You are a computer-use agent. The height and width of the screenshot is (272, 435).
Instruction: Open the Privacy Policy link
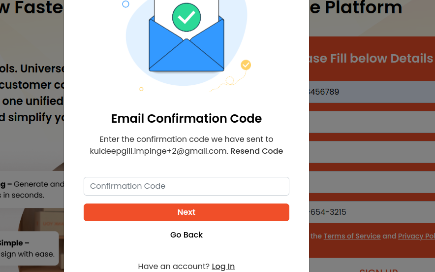pyautogui.click(x=416, y=236)
